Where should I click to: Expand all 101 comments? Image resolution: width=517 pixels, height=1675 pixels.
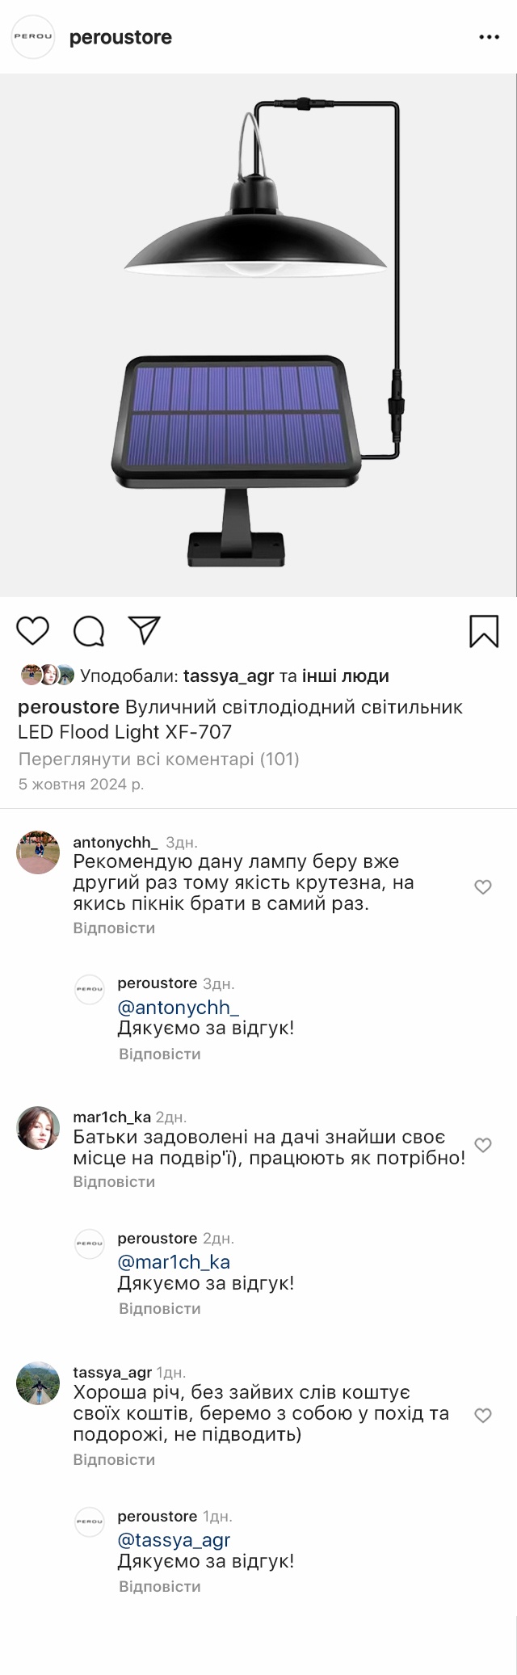pos(158,759)
